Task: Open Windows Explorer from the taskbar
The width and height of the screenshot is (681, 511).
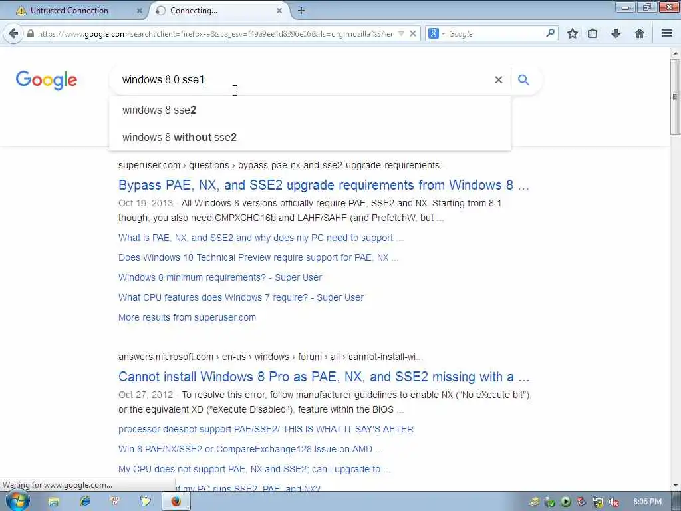Action: (x=53, y=502)
